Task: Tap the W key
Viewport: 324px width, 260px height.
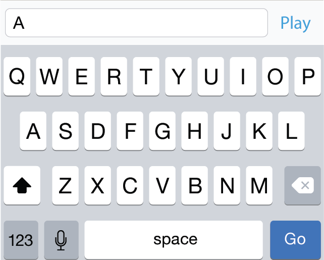Action: 49,76
